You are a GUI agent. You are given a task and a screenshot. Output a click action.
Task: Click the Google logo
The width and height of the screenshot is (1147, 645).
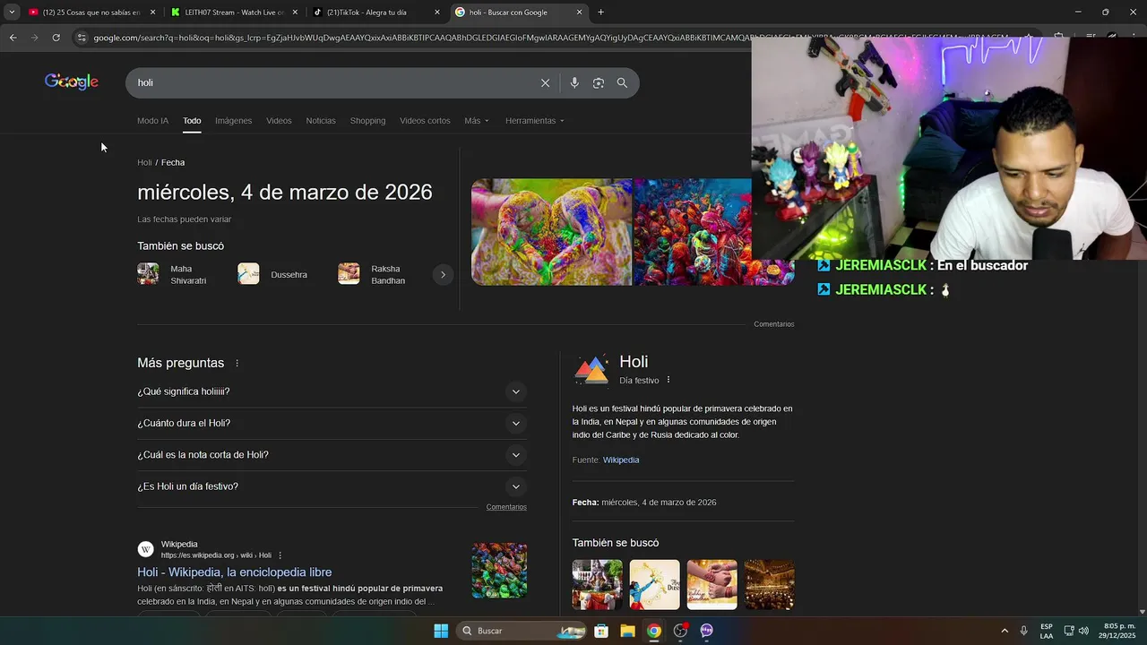pos(72,82)
